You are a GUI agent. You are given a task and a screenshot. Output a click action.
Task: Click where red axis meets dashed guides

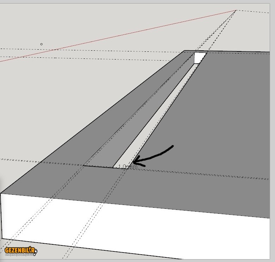pyautogui.click(x=236, y=10)
